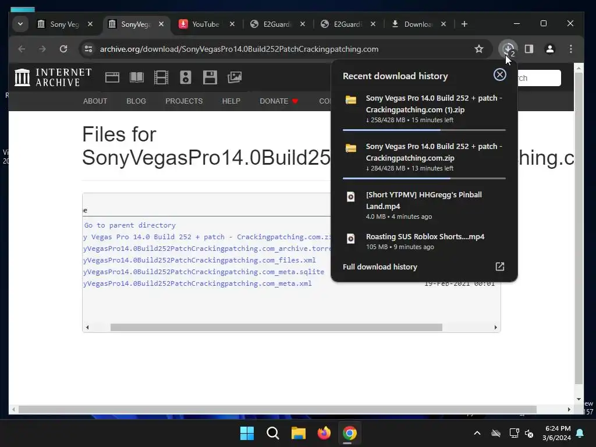596x447 pixels.
Task: Click the file listing right scroll arrow
Action: (495, 327)
